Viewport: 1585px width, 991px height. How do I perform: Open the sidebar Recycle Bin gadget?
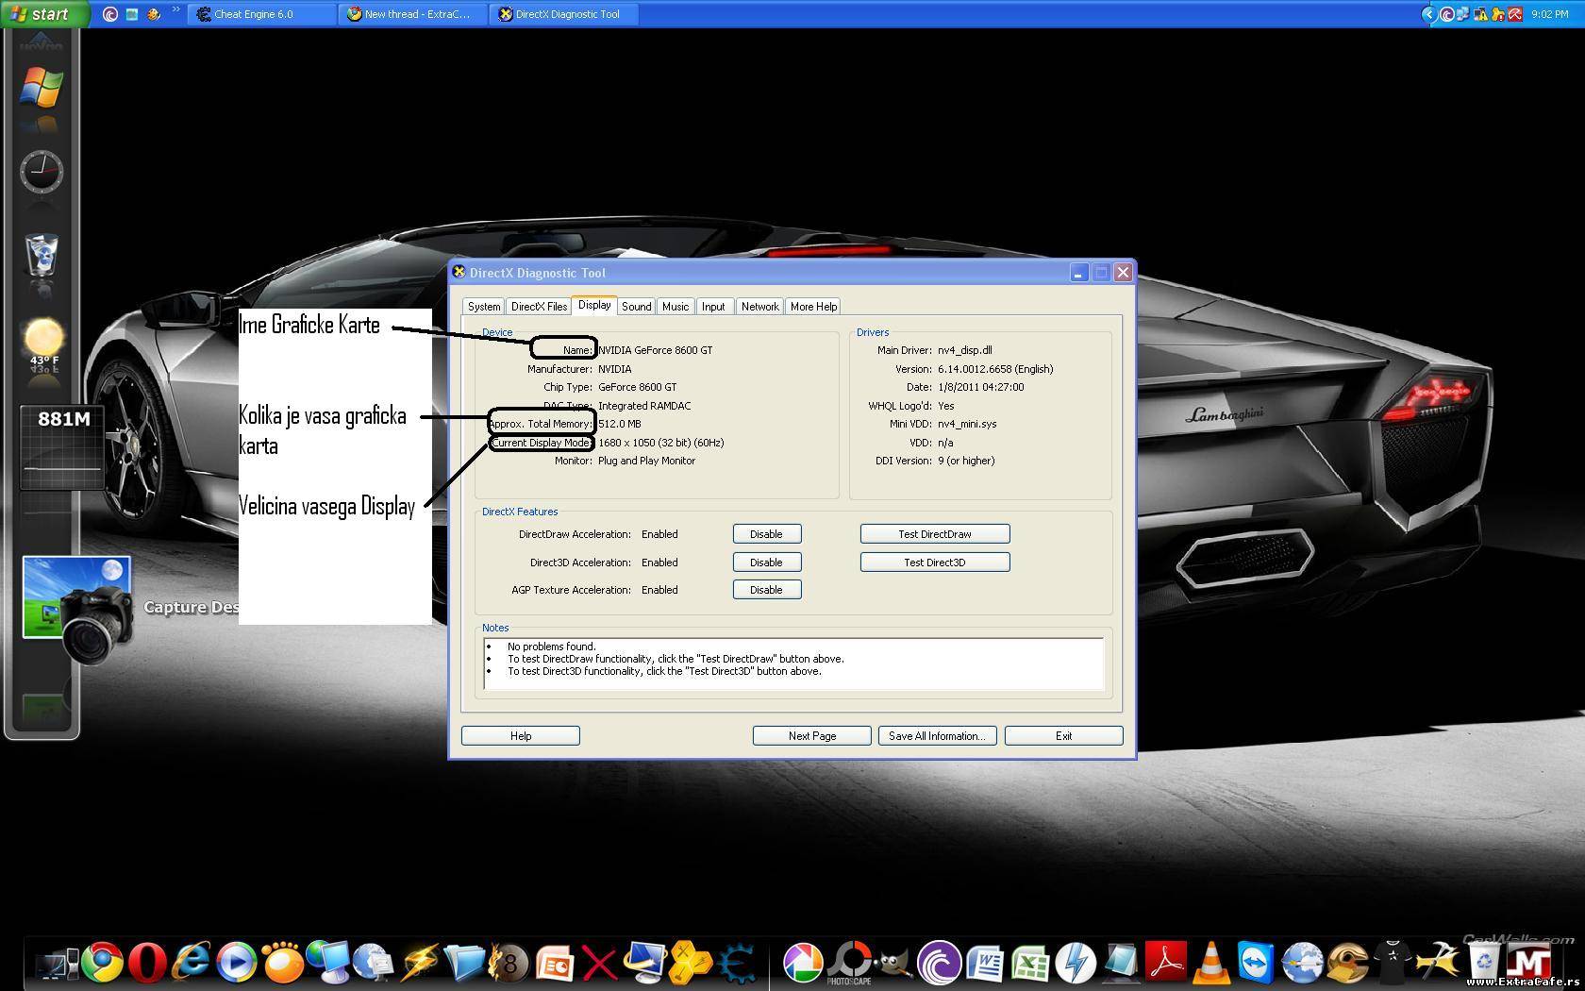coord(42,255)
